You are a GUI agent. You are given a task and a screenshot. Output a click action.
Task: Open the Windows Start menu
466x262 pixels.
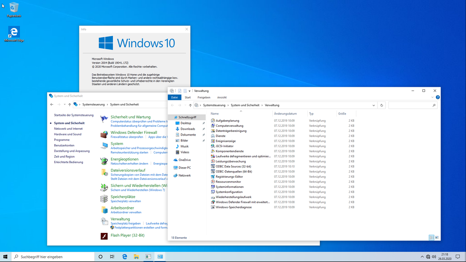[5, 257]
